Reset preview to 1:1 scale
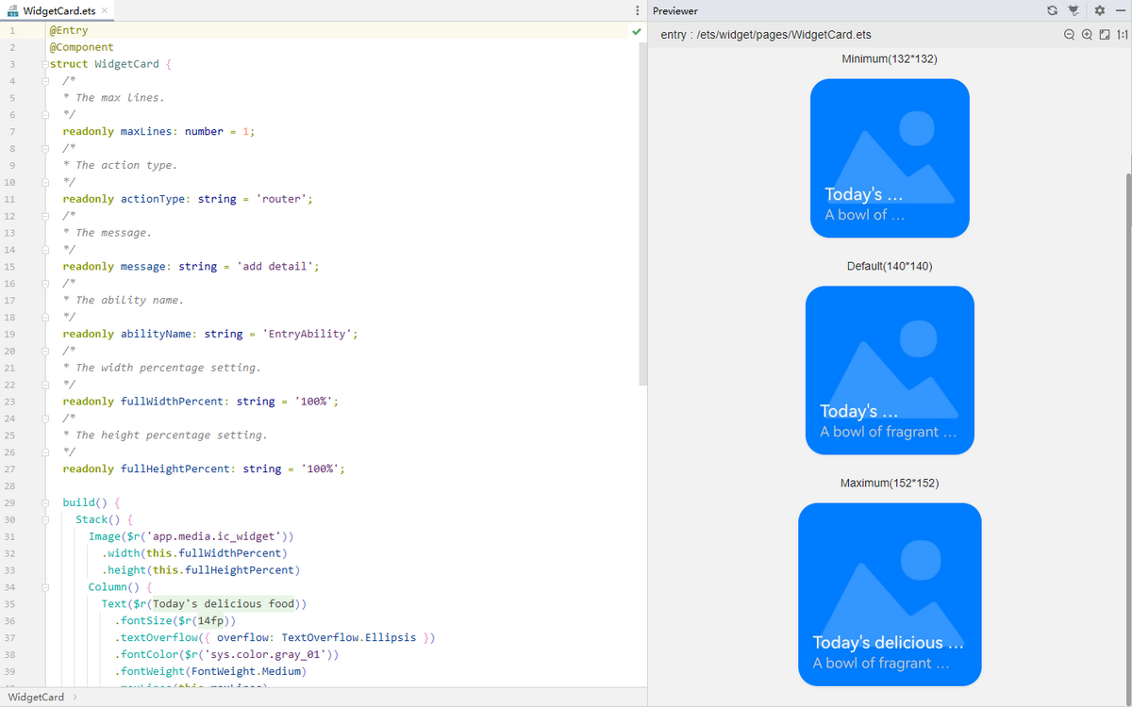 (1122, 35)
